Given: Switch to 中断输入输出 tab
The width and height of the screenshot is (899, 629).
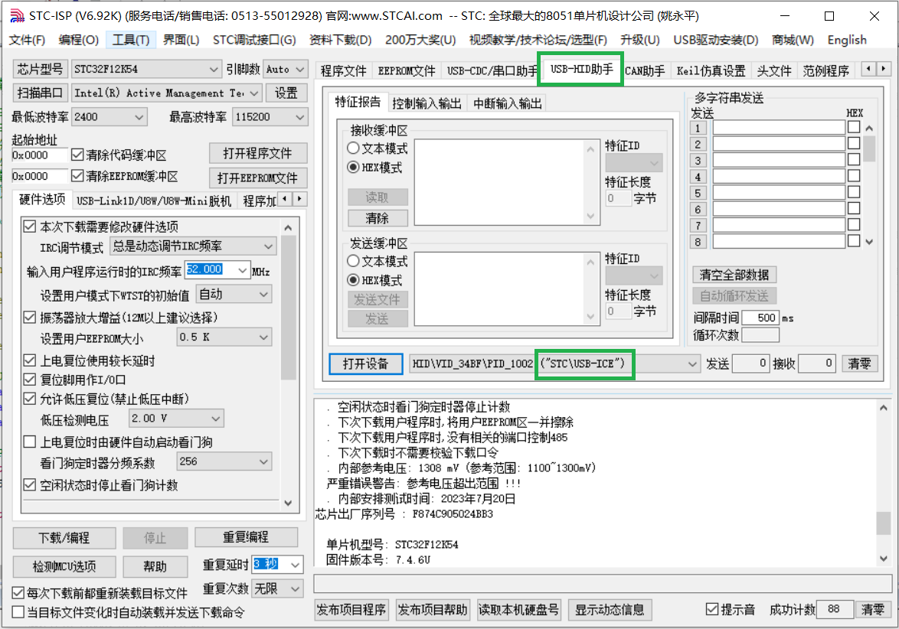Looking at the screenshot, I should 508,103.
